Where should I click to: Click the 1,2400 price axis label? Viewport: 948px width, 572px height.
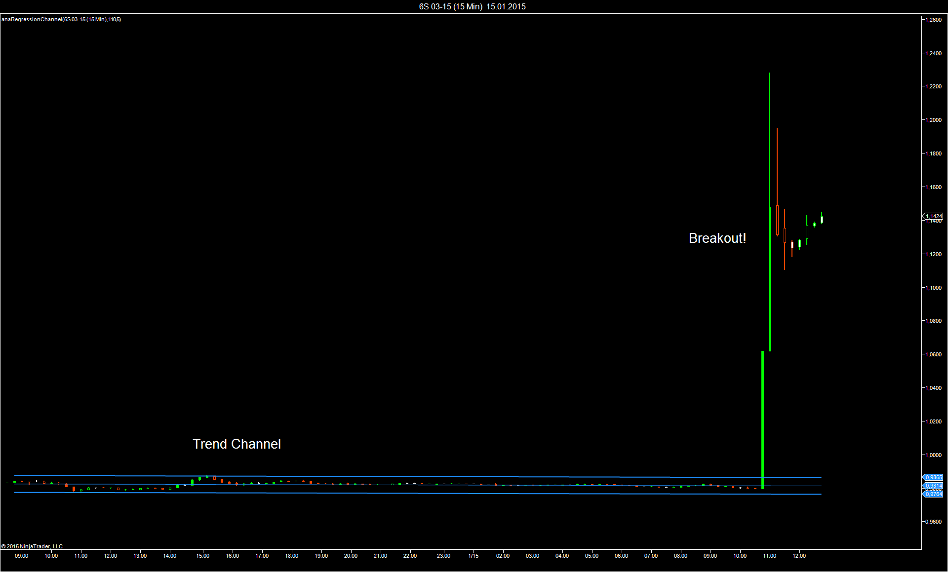tap(933, 53)
